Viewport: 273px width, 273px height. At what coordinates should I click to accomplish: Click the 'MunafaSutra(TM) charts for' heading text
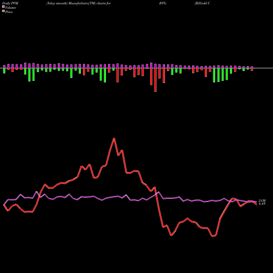click(90, 3)
